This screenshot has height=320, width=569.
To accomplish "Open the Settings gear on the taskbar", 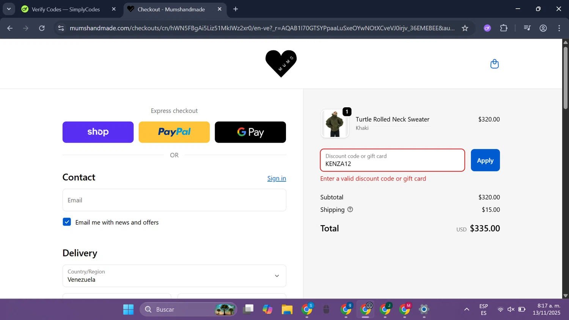I will [424, 309].
